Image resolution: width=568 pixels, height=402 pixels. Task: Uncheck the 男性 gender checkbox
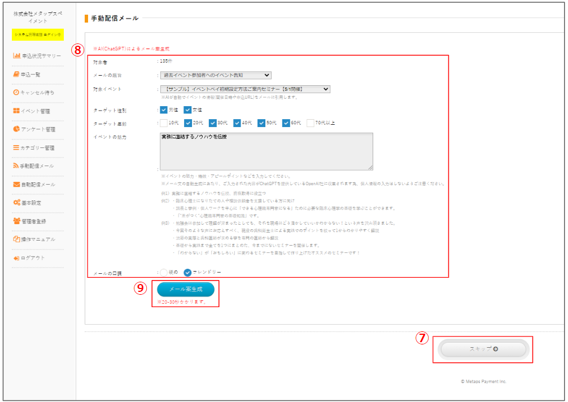click(164, 110)
